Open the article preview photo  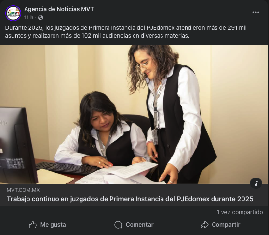coord(134,114)
